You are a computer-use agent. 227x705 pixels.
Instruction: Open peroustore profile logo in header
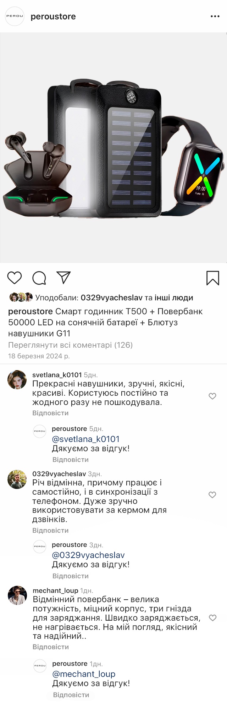[x=15, y=16]
